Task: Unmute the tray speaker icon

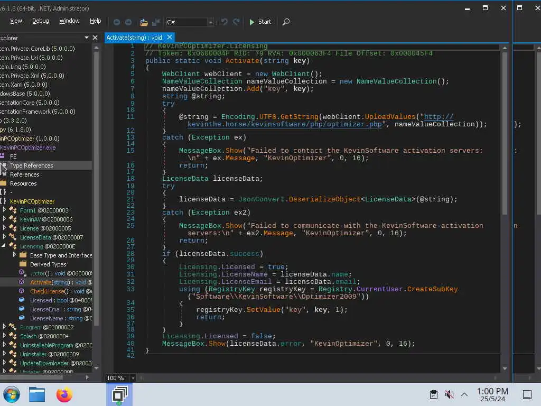Action: pos(449,394)
